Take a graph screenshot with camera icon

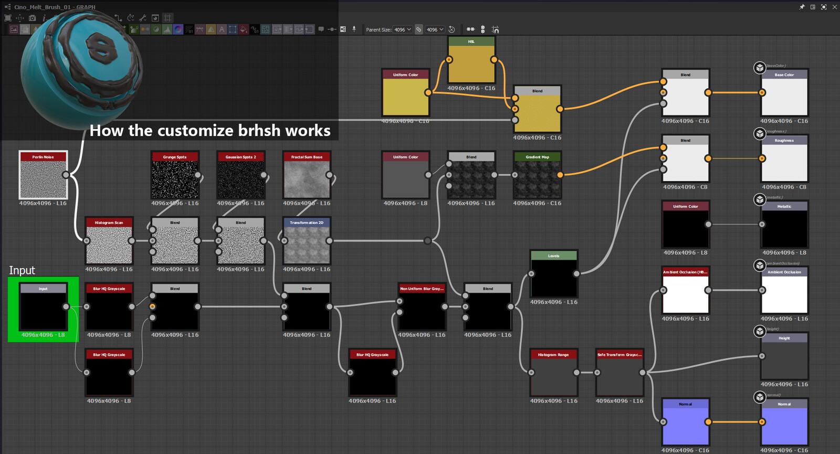(32, 18)
